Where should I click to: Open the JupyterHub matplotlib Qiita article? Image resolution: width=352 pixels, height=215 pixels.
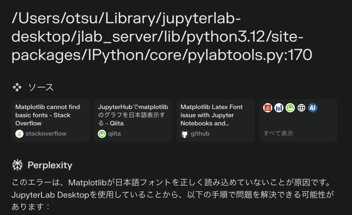[133, 120]
